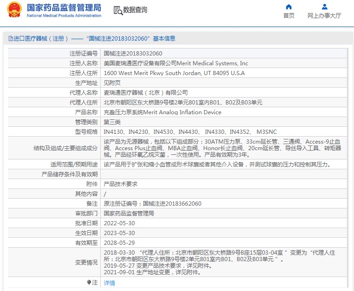
Task: Click the 注册证编号 row label
Action: 83,54
